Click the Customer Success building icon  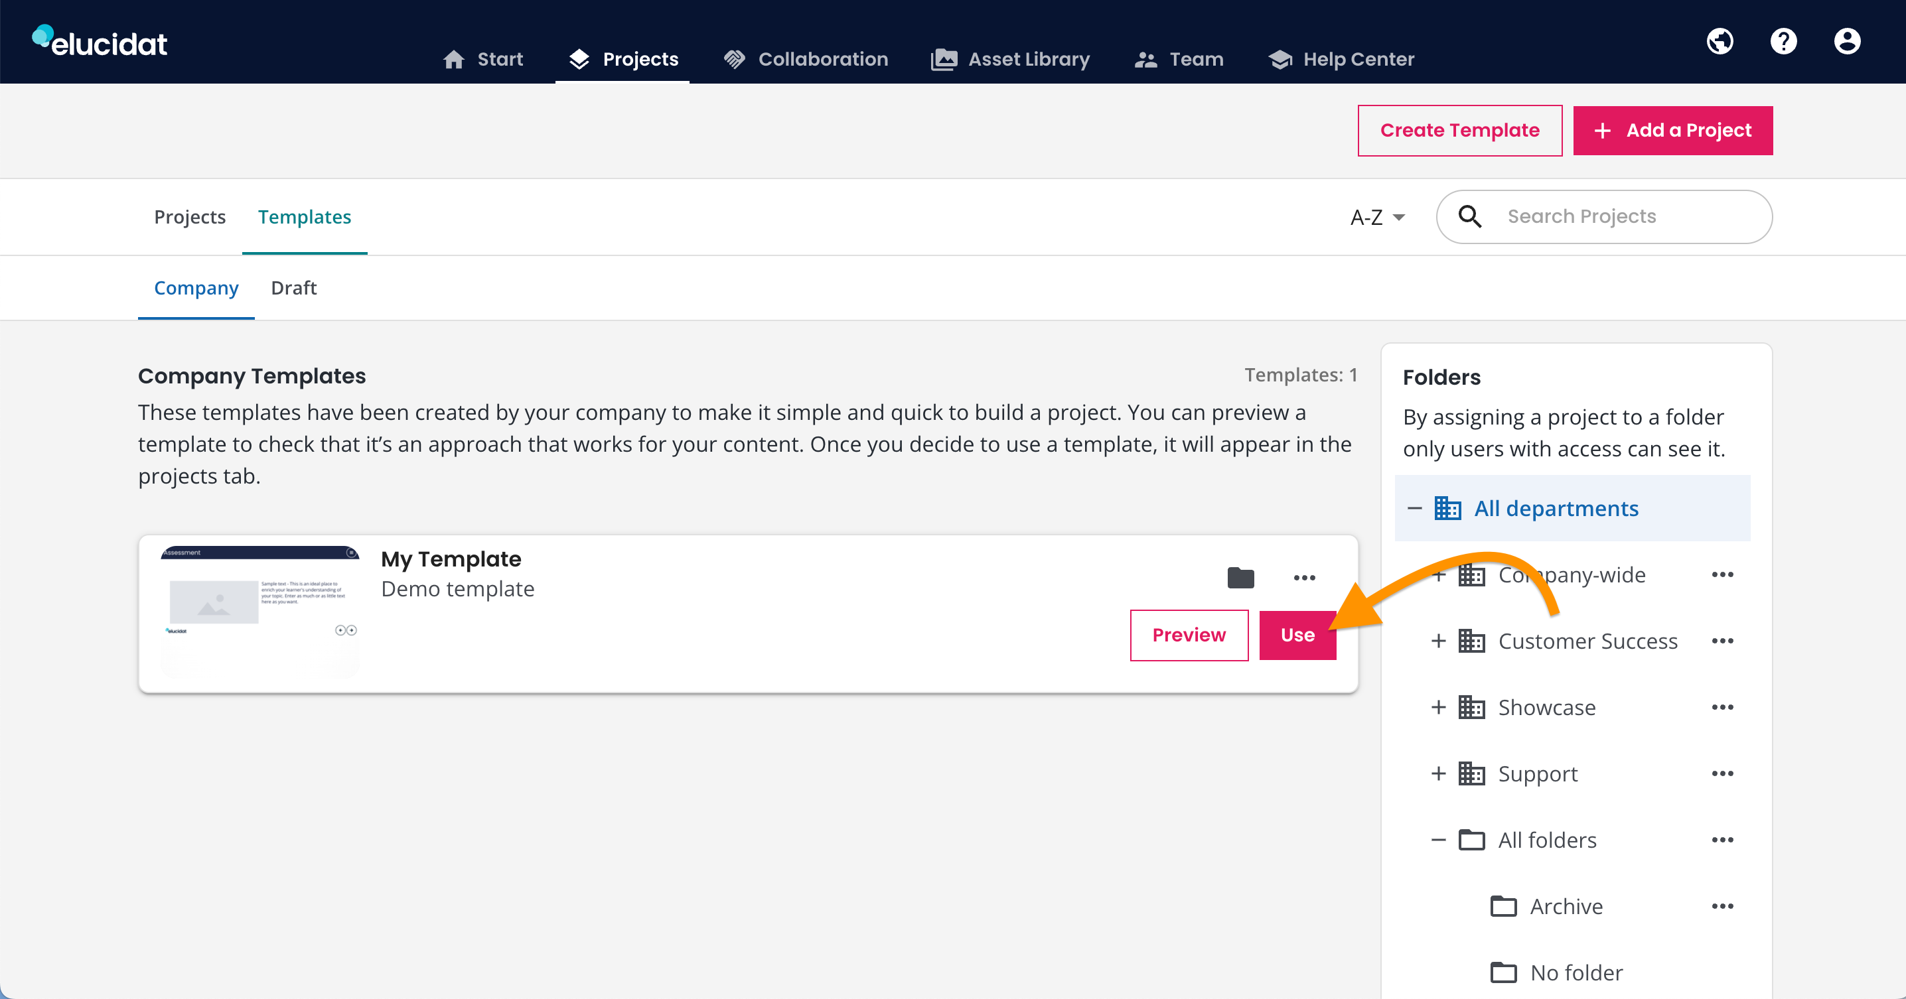coord(1472,641)
